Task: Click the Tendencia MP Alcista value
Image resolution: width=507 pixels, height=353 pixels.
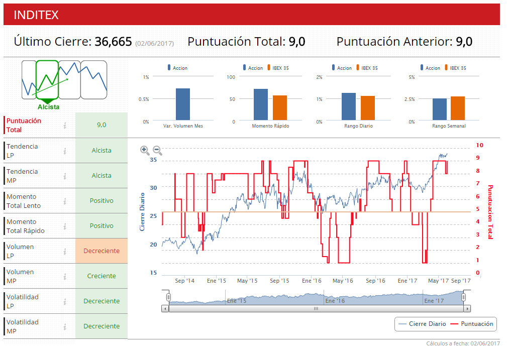Action: tap(102, 176)
